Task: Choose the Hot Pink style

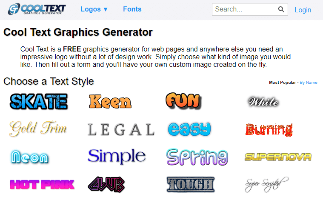Action: click(42, 184)
